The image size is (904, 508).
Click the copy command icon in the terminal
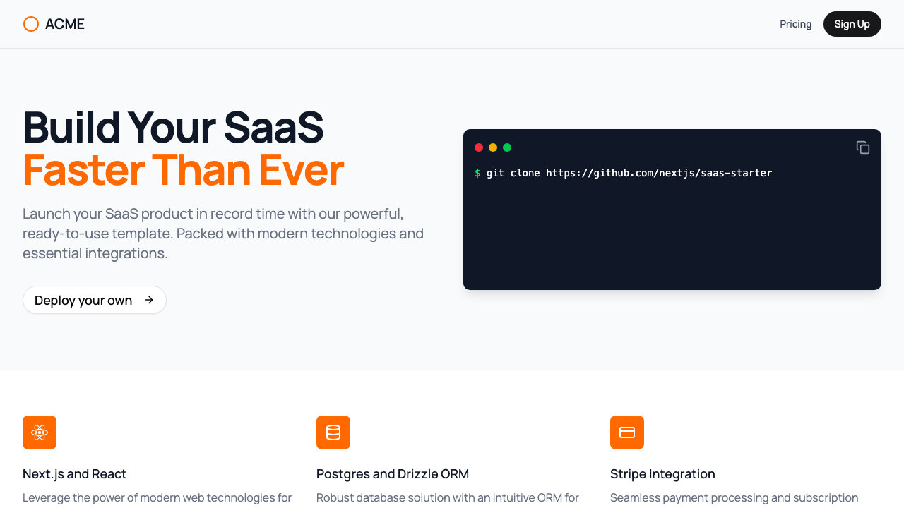click(863, 147)
